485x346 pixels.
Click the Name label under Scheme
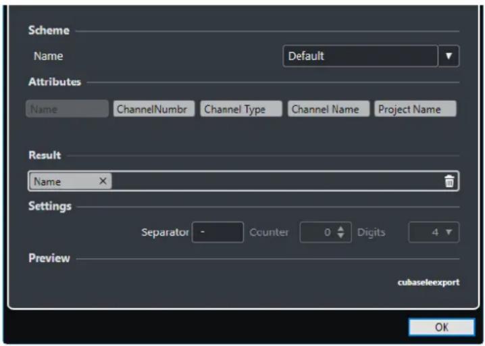click(49, 56)
